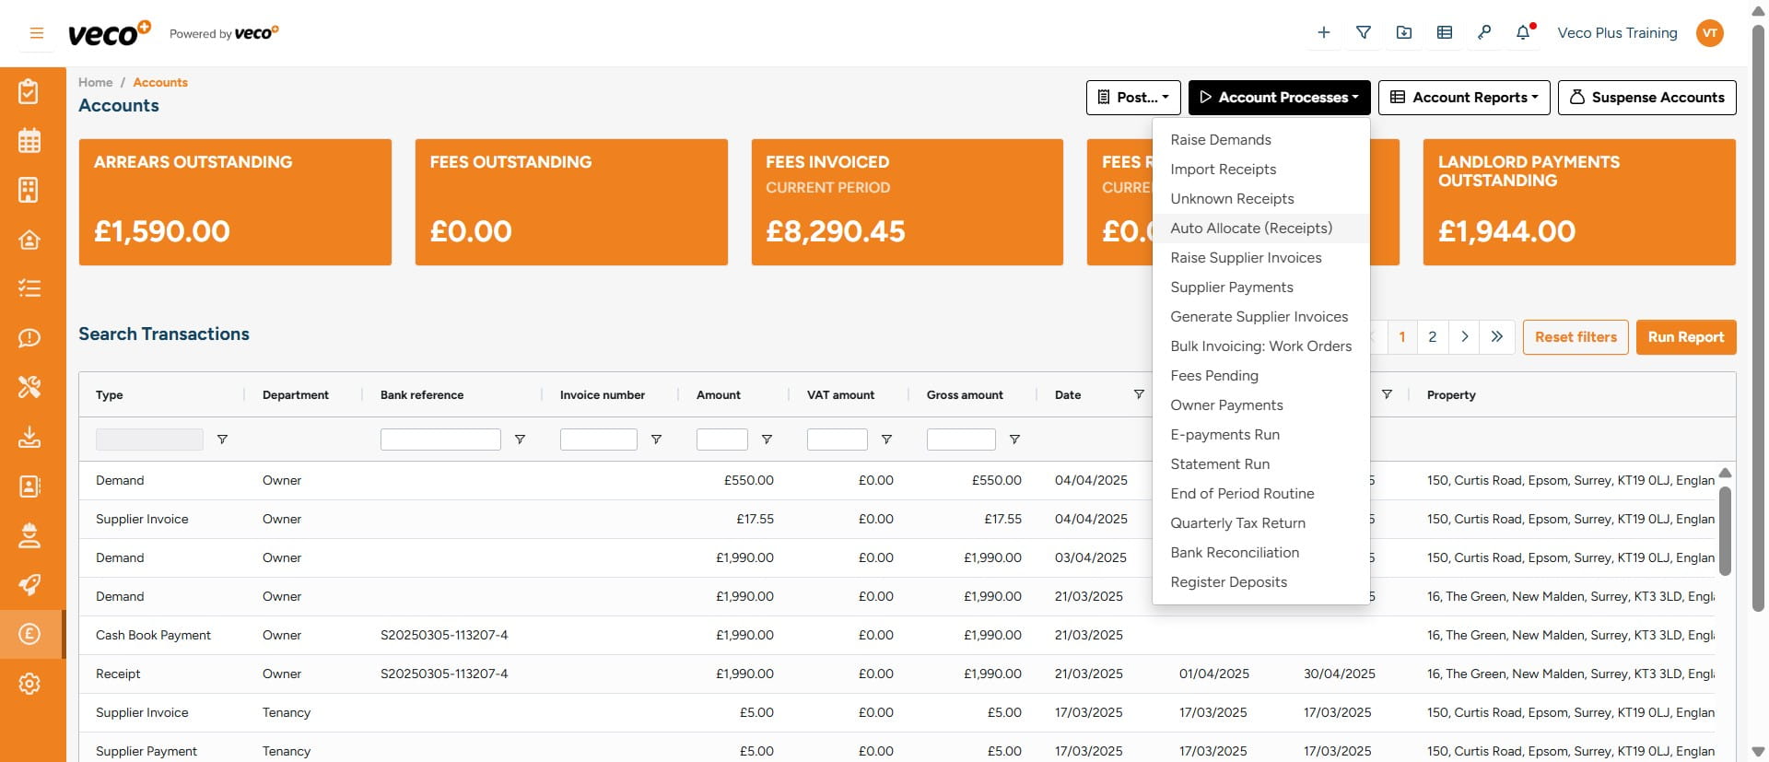Click the Invoice number filter input
The height and width of the screenshot is (762, 1769).
[598, 440]
